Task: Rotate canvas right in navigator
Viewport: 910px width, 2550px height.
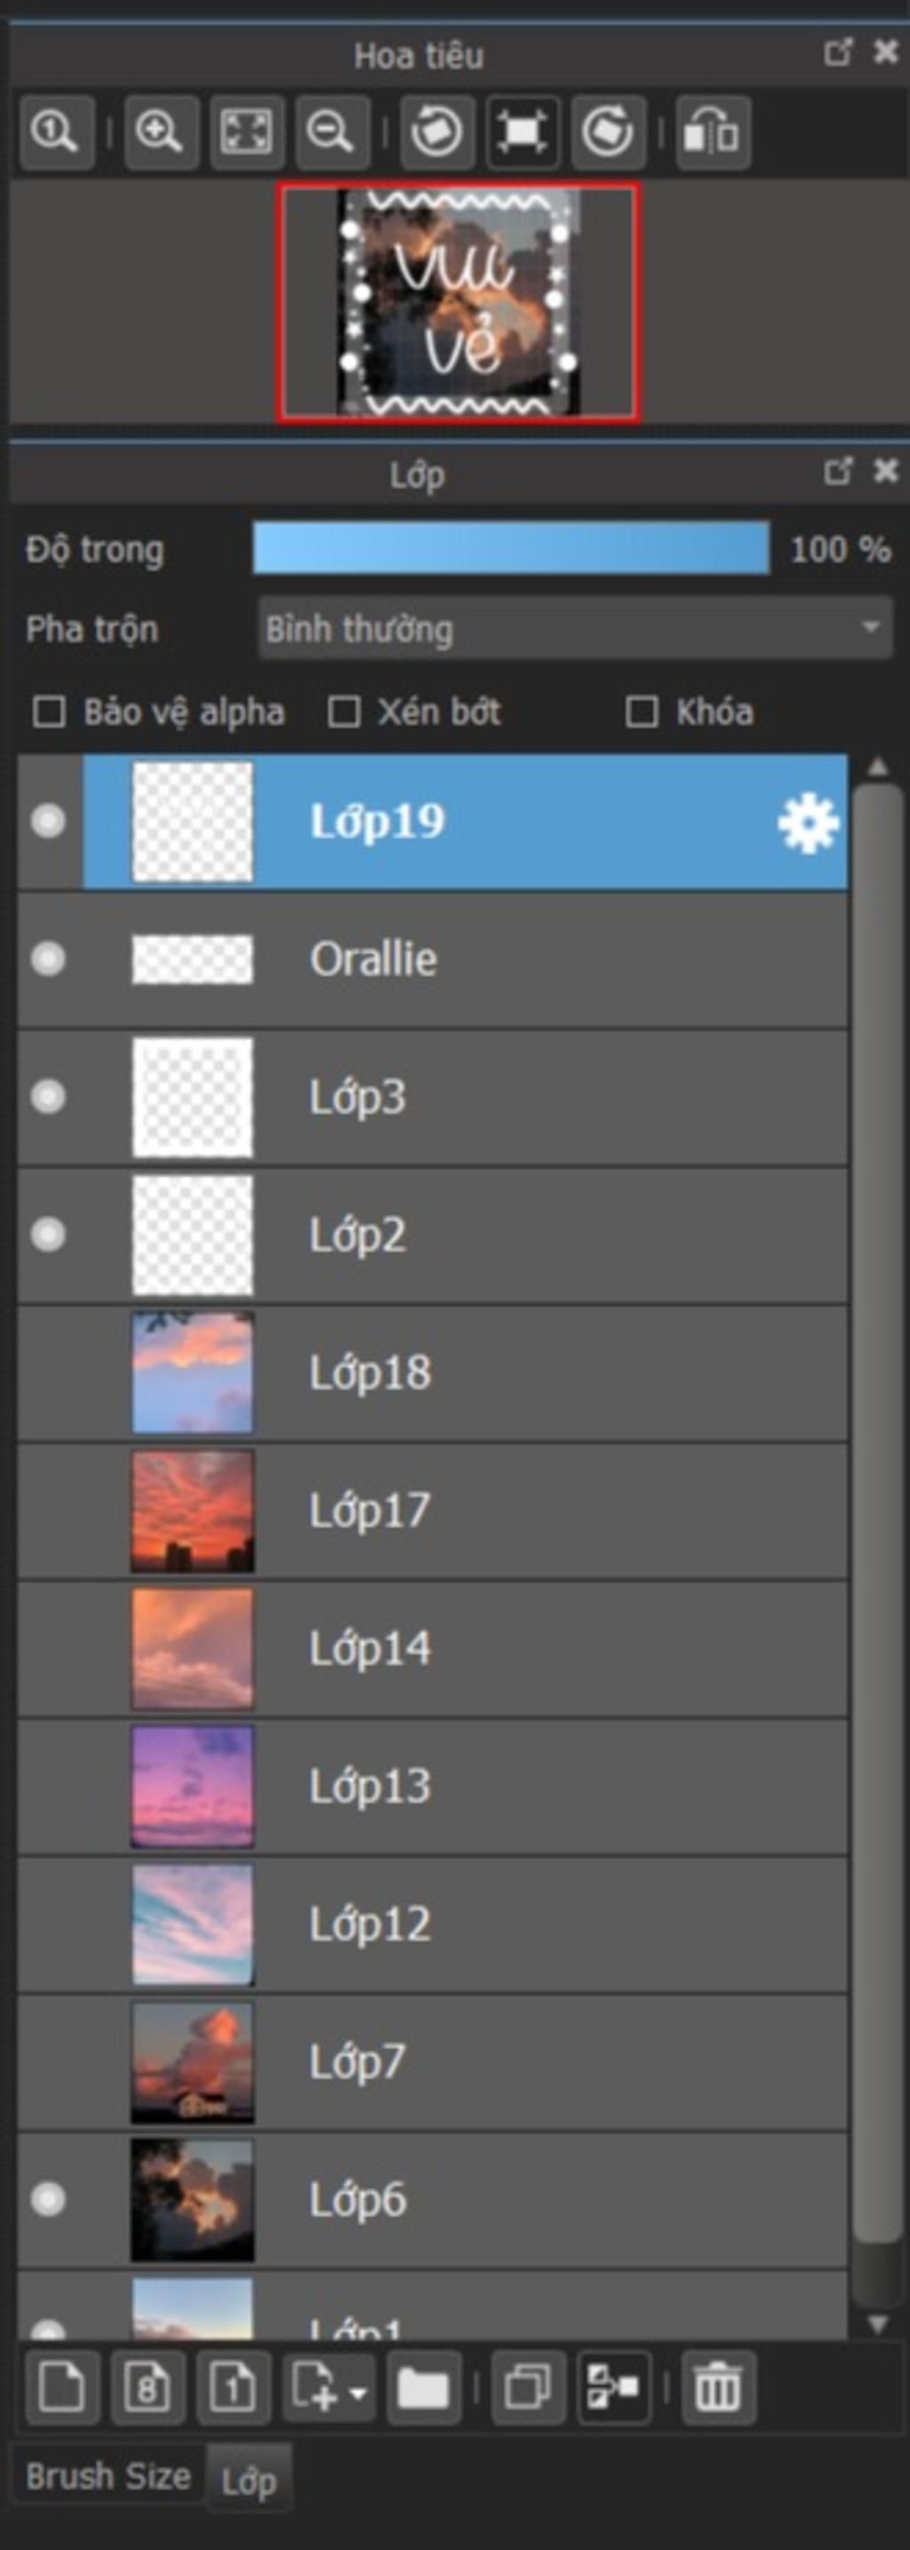Action: tap(608, 131)
